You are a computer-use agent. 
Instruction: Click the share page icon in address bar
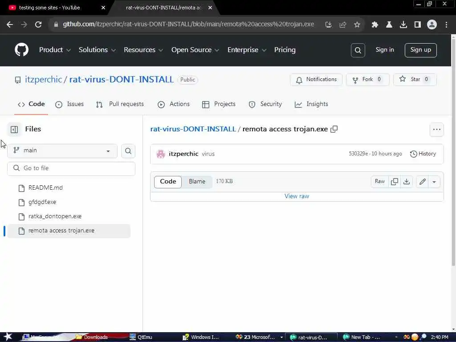click(x=343, y=25)
